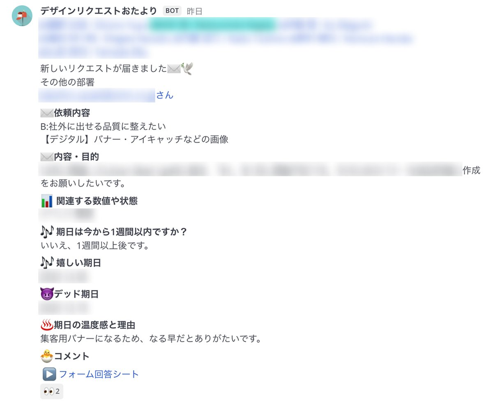
Task: Click the BOT badge label
Action: [172, 11]
